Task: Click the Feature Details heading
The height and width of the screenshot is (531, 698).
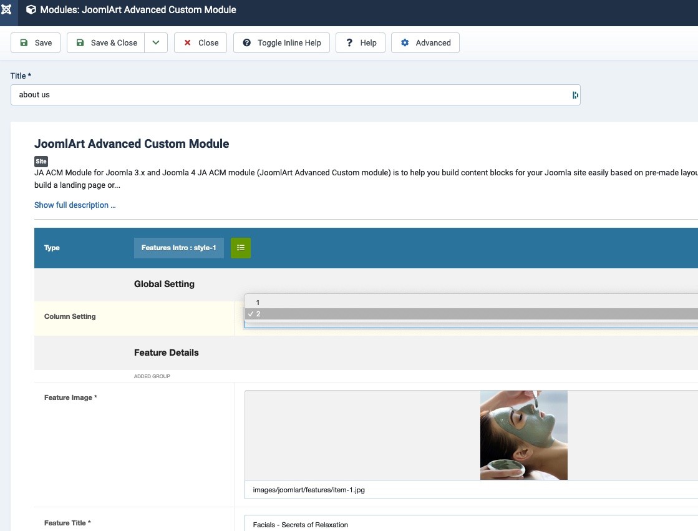Action: click(x=167, y=353)
